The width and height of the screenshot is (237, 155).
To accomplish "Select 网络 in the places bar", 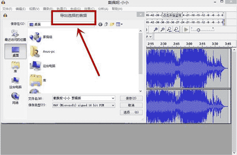I will click(15, 98).
